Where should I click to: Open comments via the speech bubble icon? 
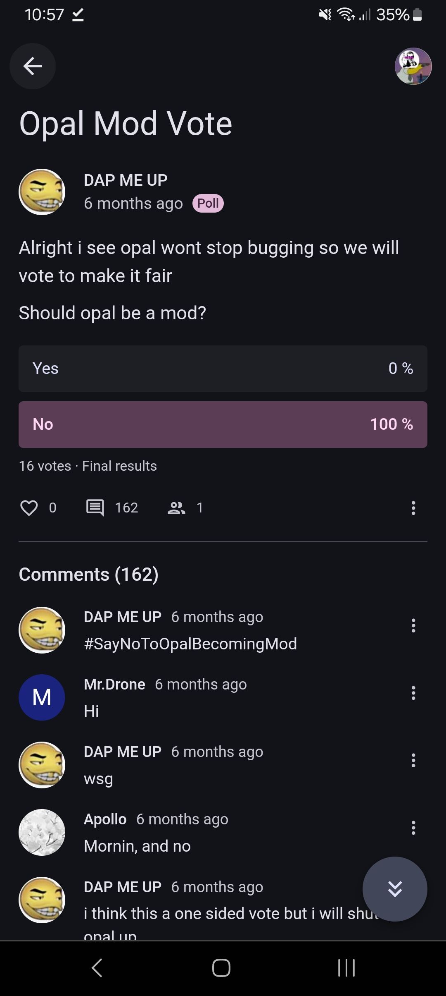pos(95,508)
